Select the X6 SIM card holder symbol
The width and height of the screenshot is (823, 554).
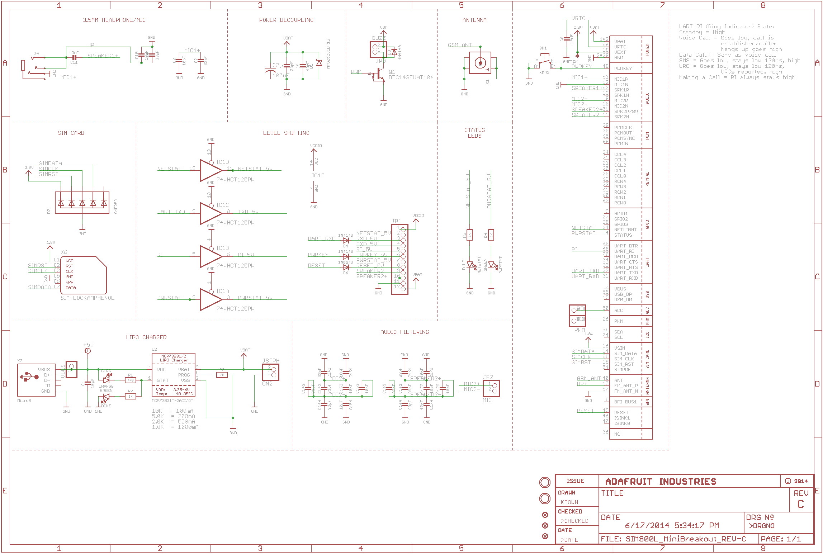pos(83,275)
